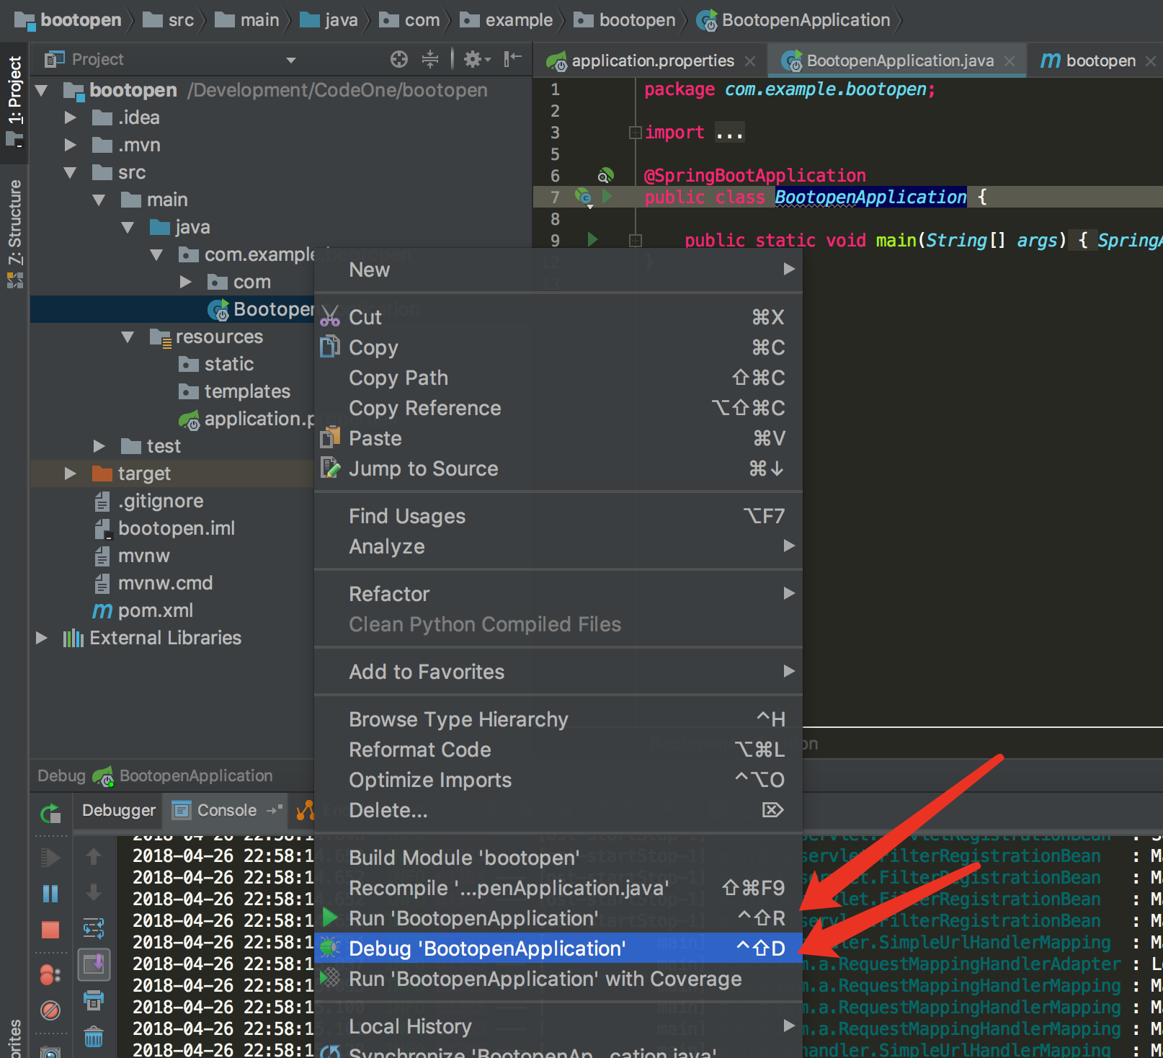
Task: Expand the test folder
Action: [99, 446]
